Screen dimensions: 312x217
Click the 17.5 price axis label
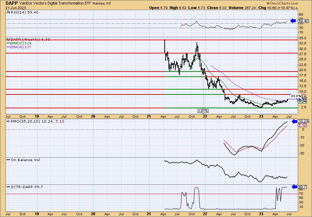(302, 75)
